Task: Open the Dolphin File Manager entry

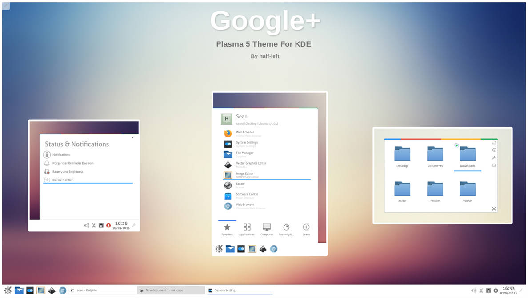Action: [x=244, y=153]
